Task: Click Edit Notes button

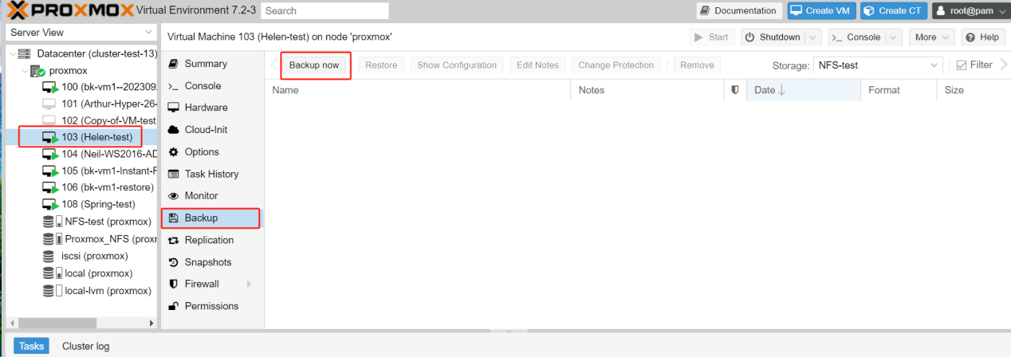Action: (537, 65)
